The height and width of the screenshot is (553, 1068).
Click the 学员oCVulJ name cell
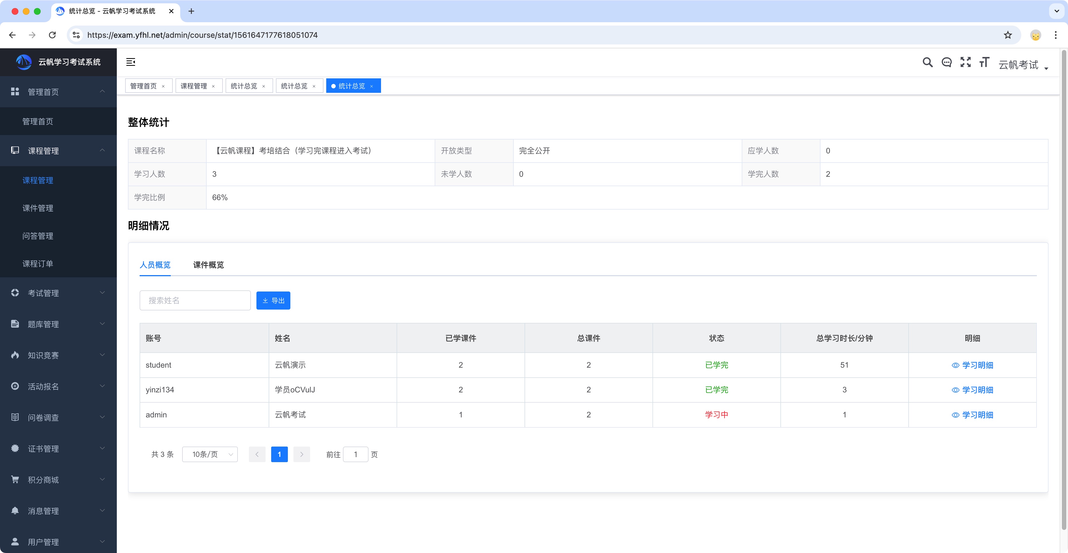tap(295, 390)
